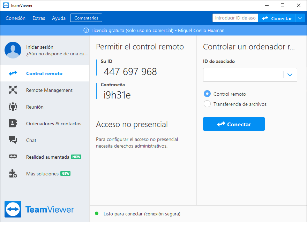Click the 'Acceso no presencial' heading
Screen dimensions: 307x245
(x=132, y=124)
